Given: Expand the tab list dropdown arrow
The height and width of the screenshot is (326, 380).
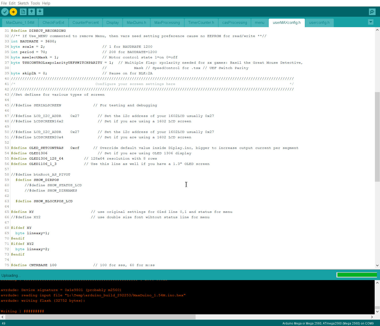Looking at the screenshot, I should point(371,22).
